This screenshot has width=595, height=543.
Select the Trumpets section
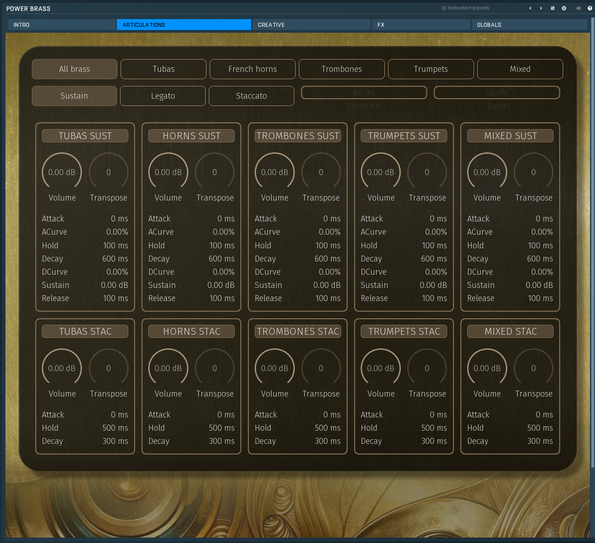click(x=430, y=69)
